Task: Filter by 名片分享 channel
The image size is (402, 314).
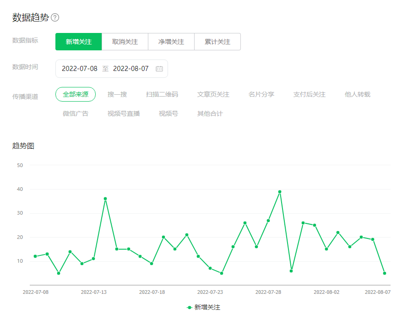Action: click(261, 94)
